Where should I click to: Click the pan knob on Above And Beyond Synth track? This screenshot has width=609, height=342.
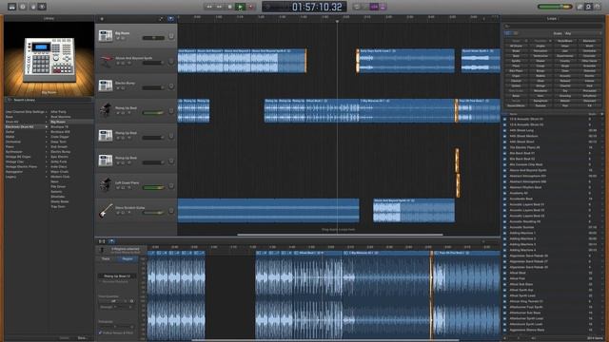(x=171, y=61)
